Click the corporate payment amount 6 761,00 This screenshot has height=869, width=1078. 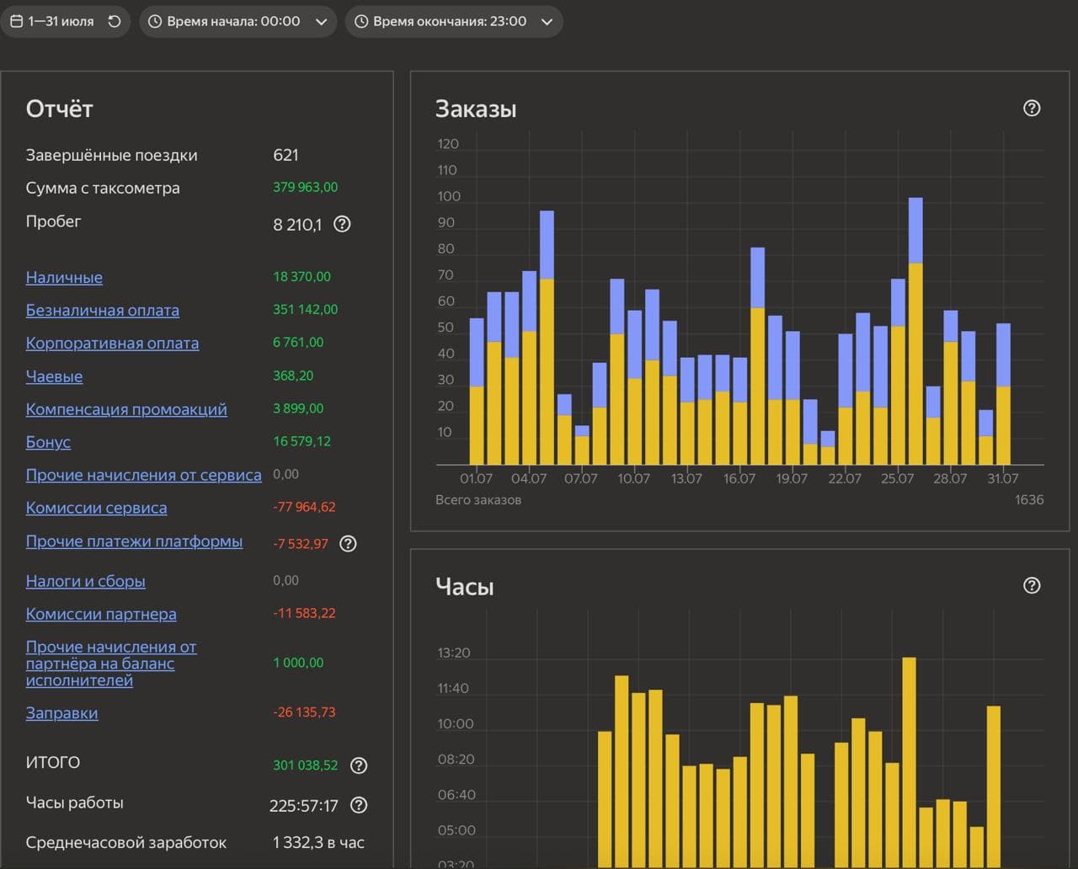(298, 342)
